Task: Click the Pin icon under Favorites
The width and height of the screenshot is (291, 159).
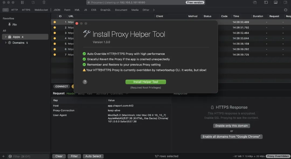Action: pyautogui.click(x=9, y=25)
